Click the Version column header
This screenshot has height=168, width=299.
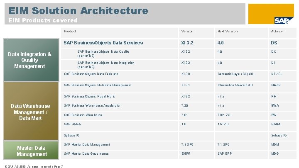187,32
